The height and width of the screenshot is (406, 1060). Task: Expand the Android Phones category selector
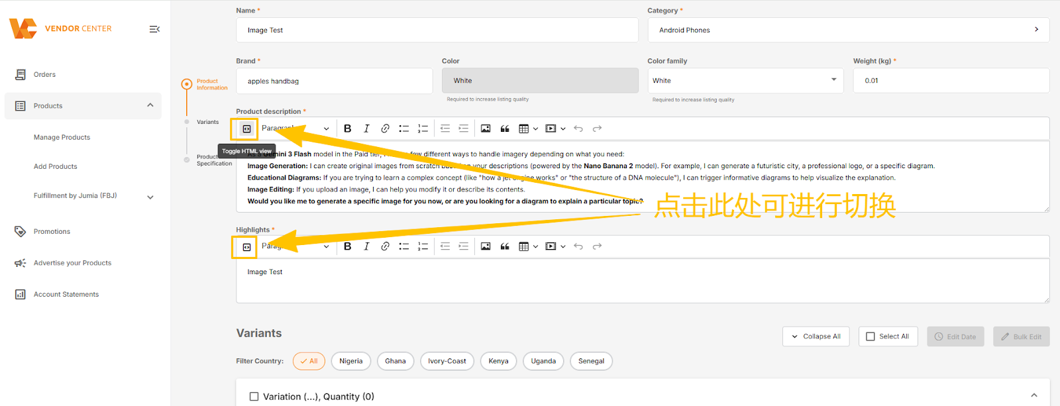[848, 30]
